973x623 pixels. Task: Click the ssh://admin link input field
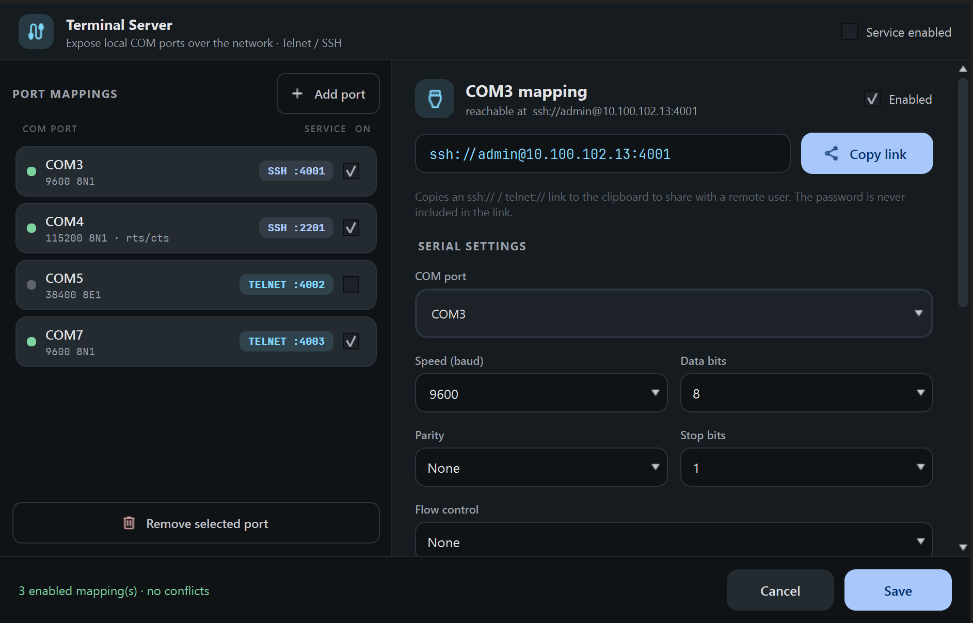(x=602, y=153)
